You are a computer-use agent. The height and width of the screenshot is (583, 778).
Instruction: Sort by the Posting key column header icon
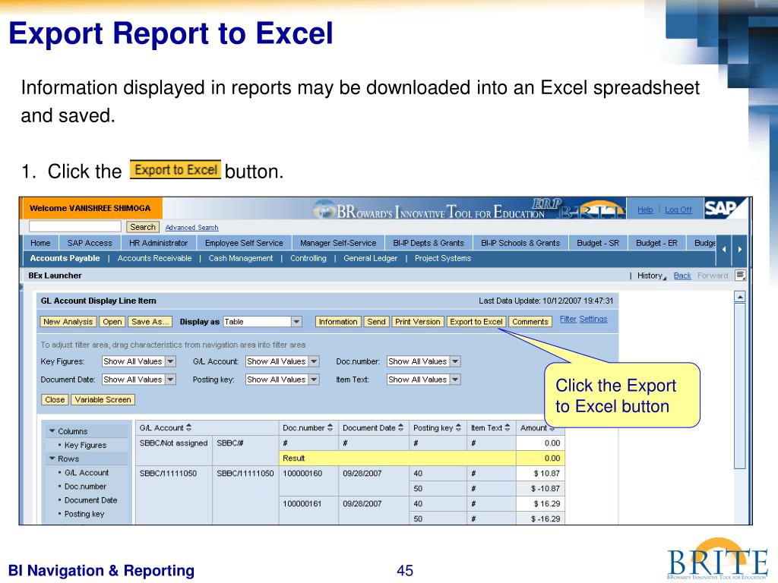coord(458,428)
